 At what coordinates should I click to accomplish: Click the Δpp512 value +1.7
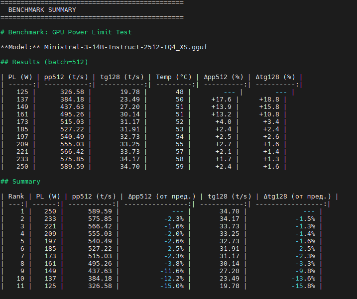[224, 159]
